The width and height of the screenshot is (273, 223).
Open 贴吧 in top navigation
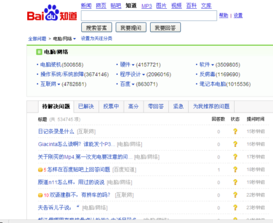tap(116, 6)
